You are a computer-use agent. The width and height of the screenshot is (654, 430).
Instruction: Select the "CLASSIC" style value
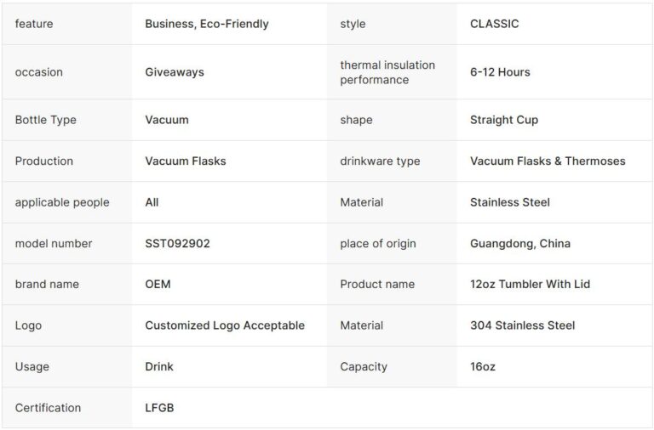click(494, 24)
